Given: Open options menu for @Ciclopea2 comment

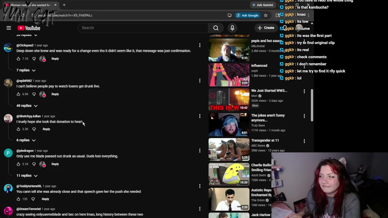Looking at the screenshot, I should tap(199, 45).
